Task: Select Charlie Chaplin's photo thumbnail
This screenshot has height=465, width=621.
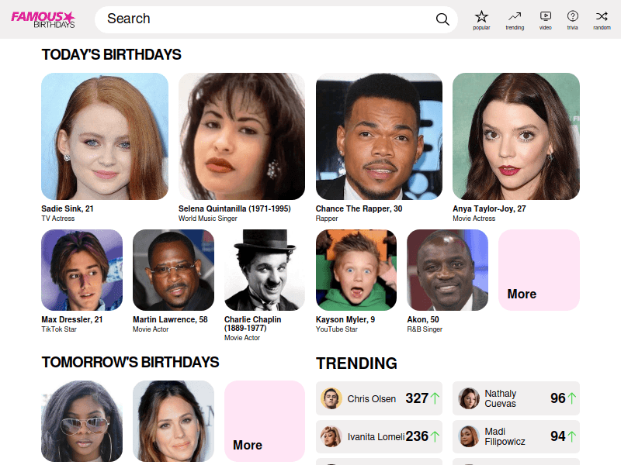Action: (x=264, y=270)
